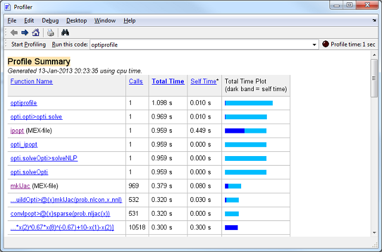The height and width of the screenshot is (252, 382).
Task: Click the 'Run this code' input field
Action: click(200, 45)
